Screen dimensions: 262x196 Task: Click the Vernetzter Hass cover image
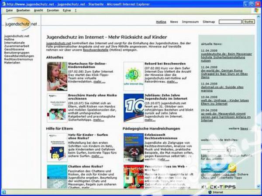pyautogui.click(x=134, y=177)
